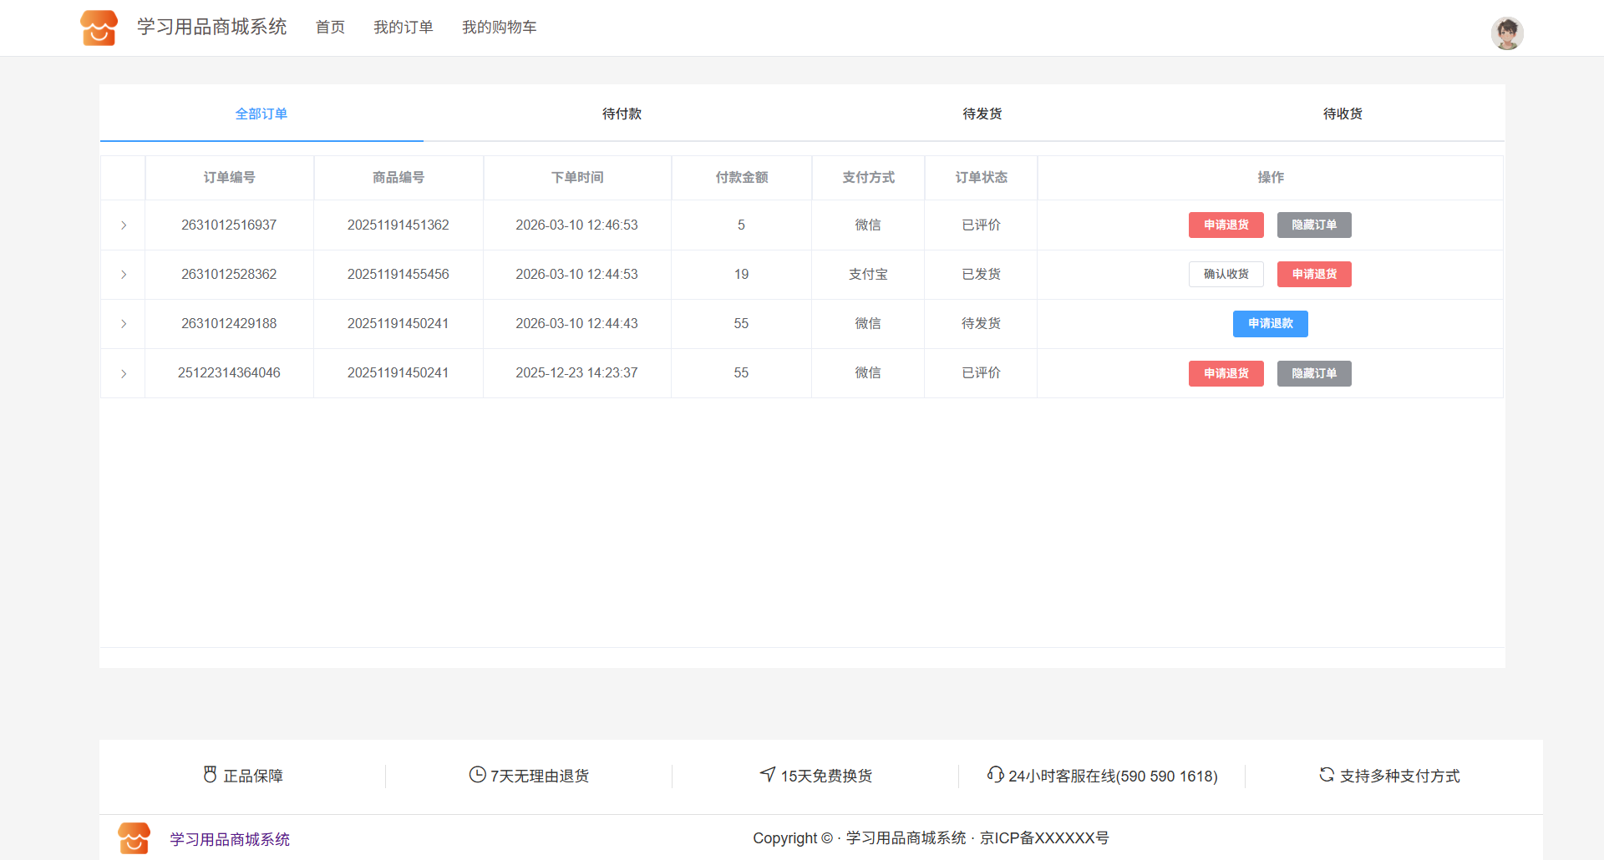Expand order row 2631012528362

[124, 275]
